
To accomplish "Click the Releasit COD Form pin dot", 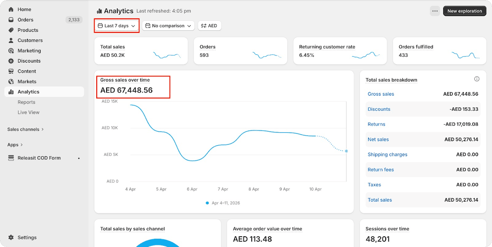I will 79,158.
